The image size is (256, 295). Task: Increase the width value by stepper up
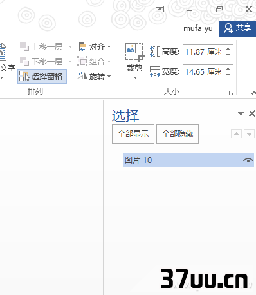(x=228, y=68)
